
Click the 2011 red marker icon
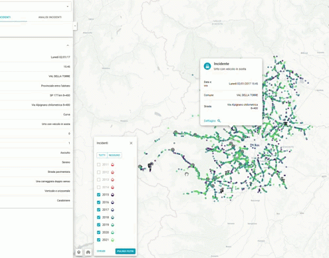112,165
